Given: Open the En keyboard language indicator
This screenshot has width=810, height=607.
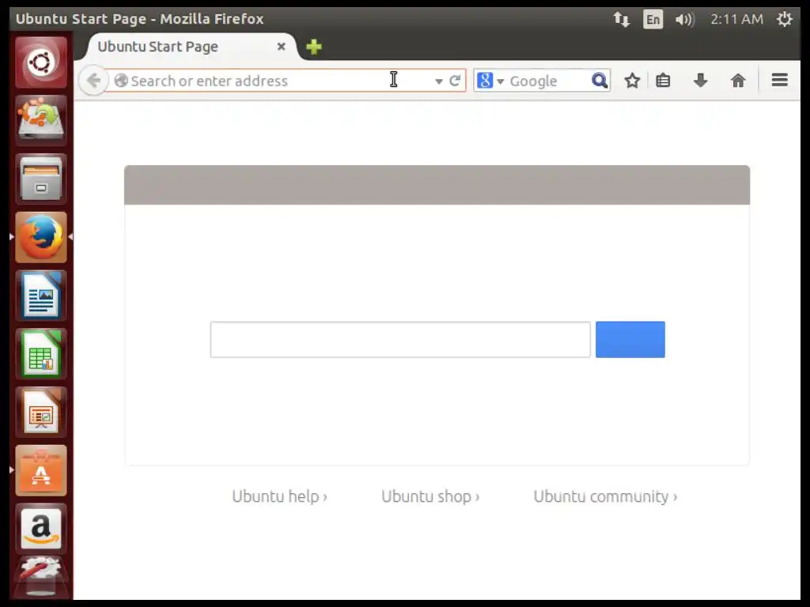Looking at the screenshot, I should tap(653, 20).
